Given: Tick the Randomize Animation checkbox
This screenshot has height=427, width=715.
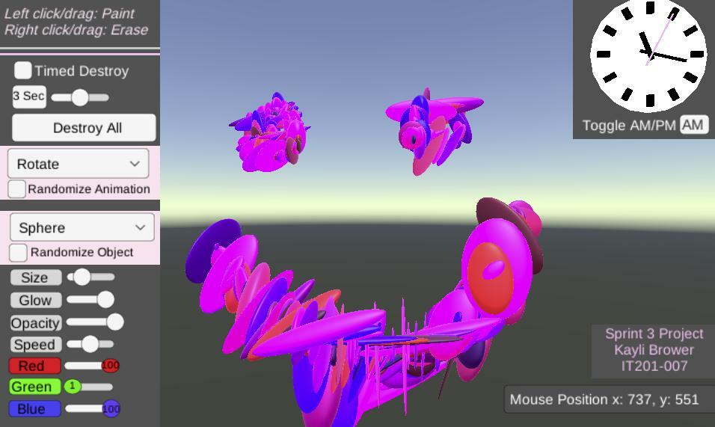Looking at the screenshot, I should tap(17, 188).
